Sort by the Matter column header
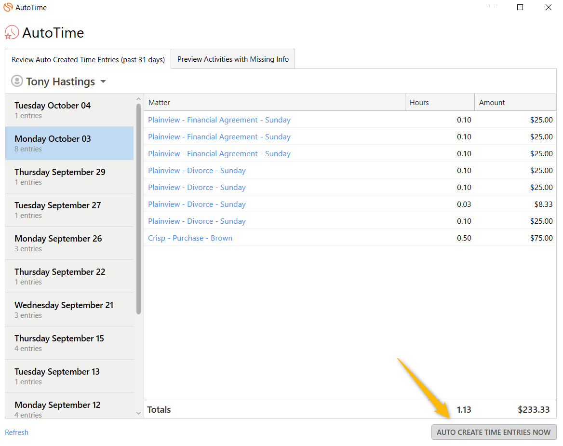Viewport: 563px width, 446px height. 275,102
